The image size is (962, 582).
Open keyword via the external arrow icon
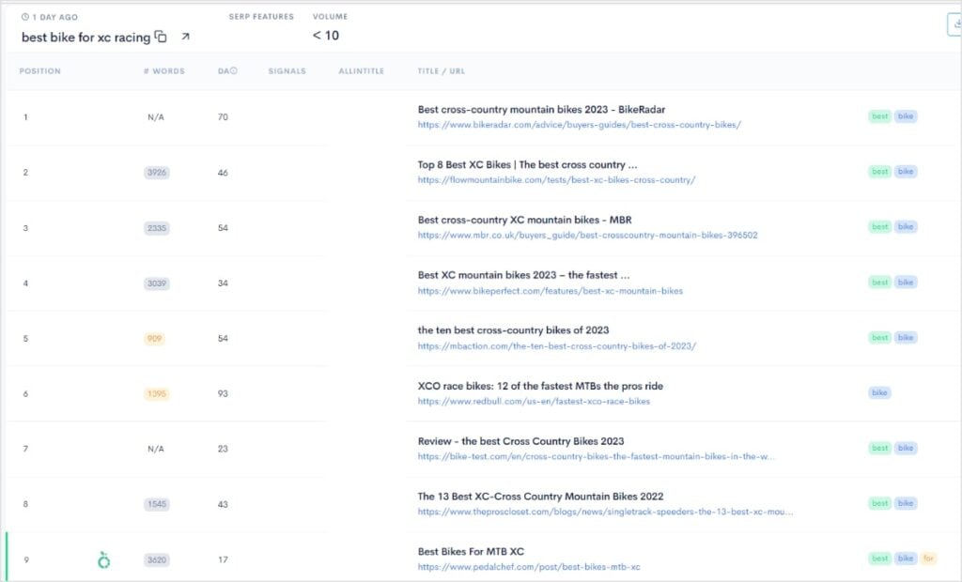pos(185,35)
